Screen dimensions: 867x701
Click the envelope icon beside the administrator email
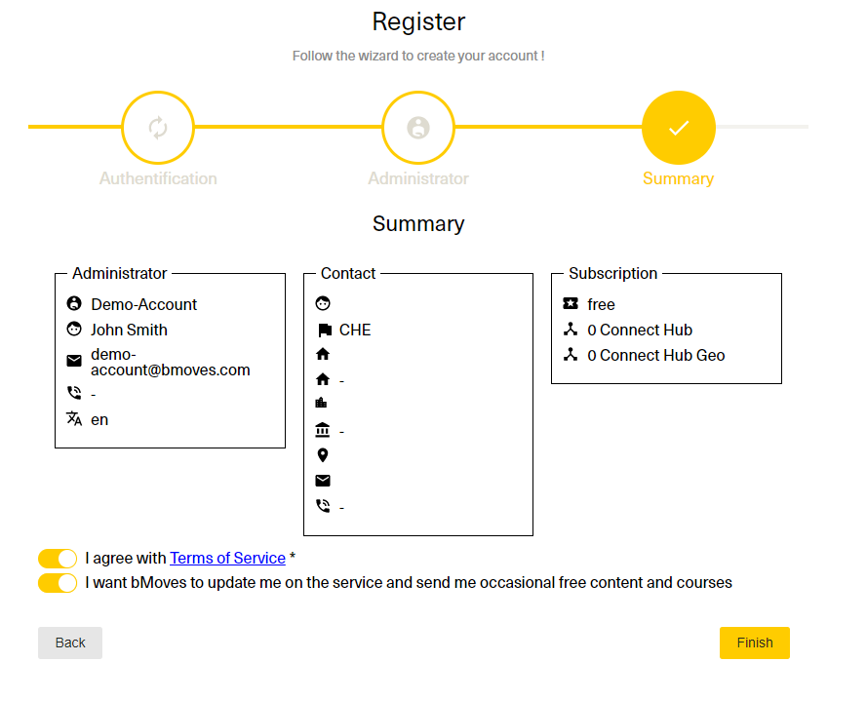(74, 362)
